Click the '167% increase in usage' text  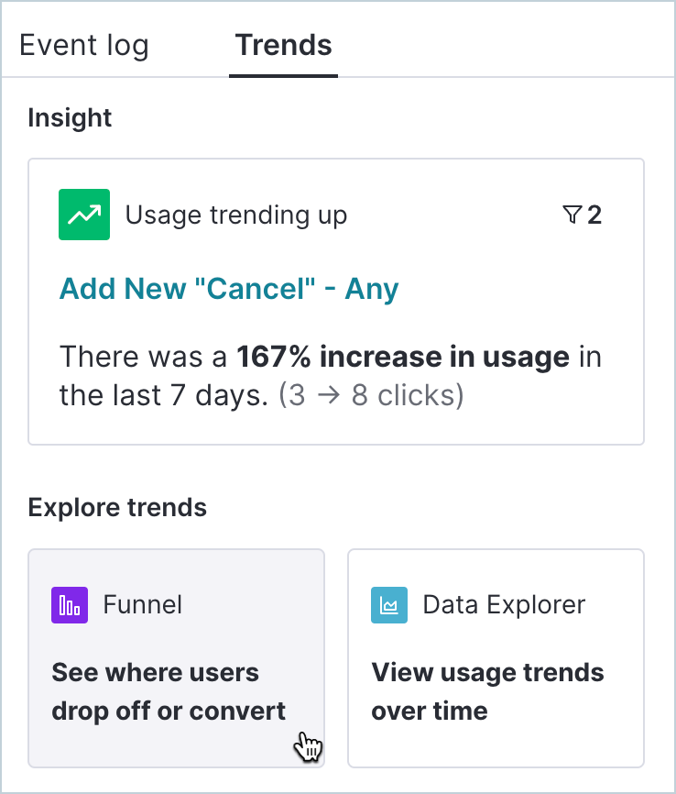(x=403, y=357)
